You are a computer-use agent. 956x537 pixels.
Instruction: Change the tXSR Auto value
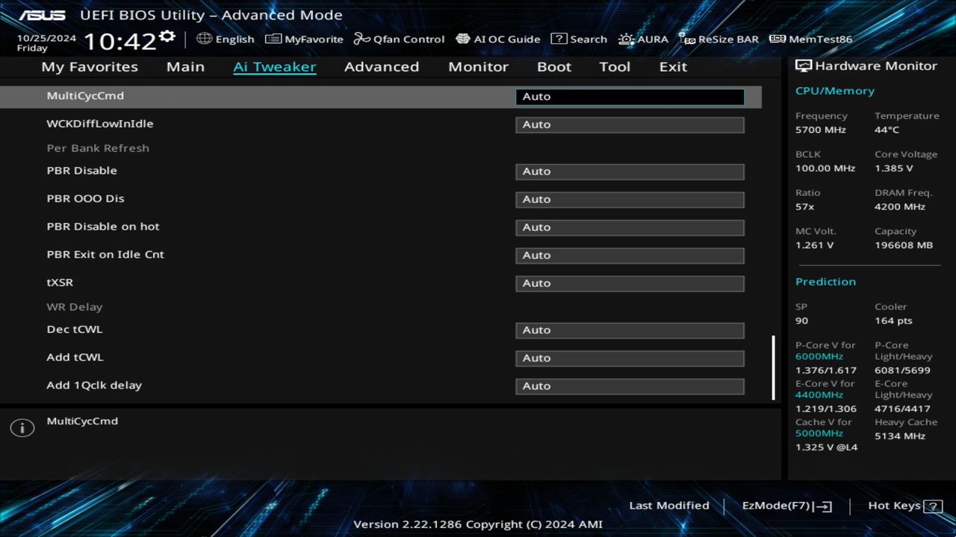point(629,283)
